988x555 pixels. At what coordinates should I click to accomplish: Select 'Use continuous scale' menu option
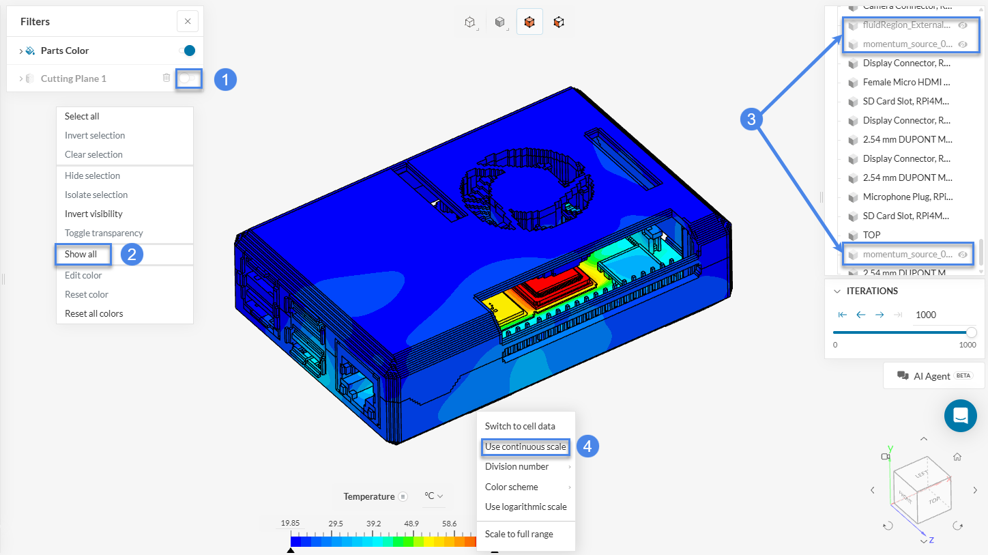pos(525,447)
